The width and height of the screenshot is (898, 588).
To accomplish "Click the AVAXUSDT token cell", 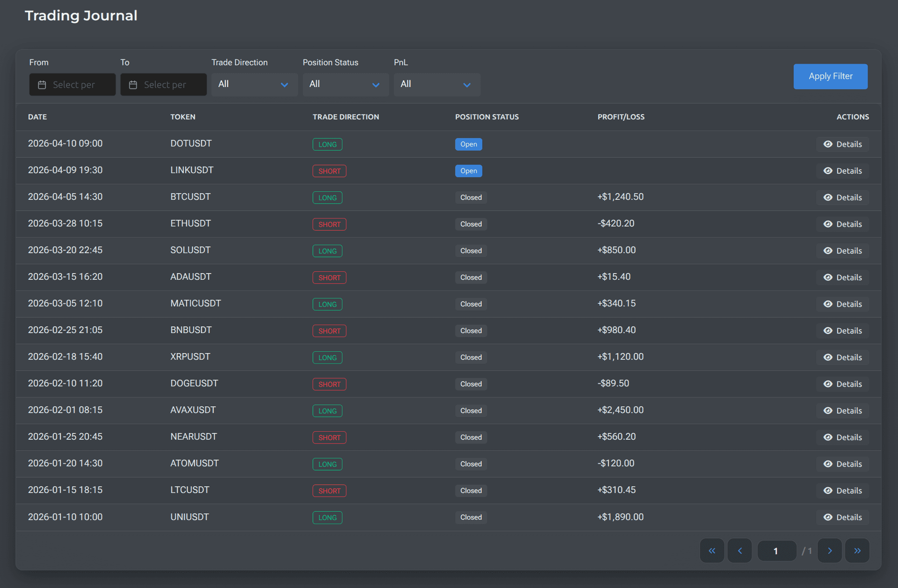I will [x=193, y=410].
